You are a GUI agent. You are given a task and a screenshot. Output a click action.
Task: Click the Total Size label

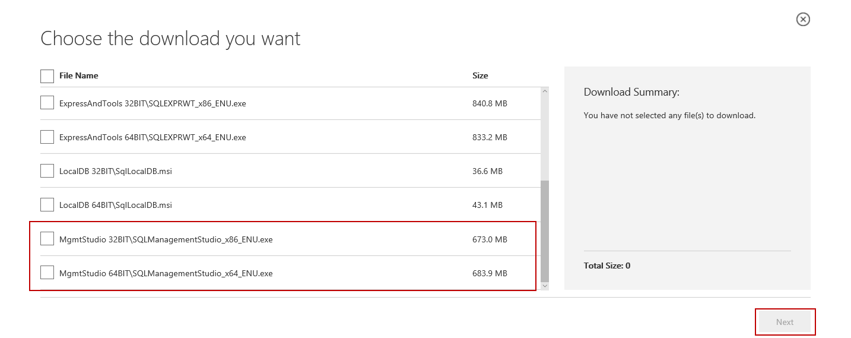tap(607, 266)
